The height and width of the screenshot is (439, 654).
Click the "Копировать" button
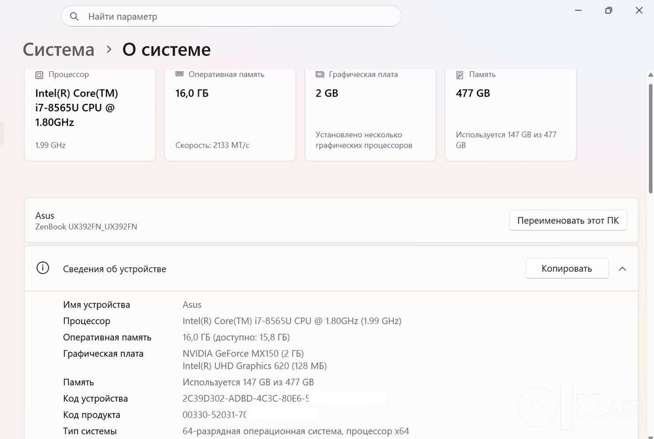(x=567, y=268)
